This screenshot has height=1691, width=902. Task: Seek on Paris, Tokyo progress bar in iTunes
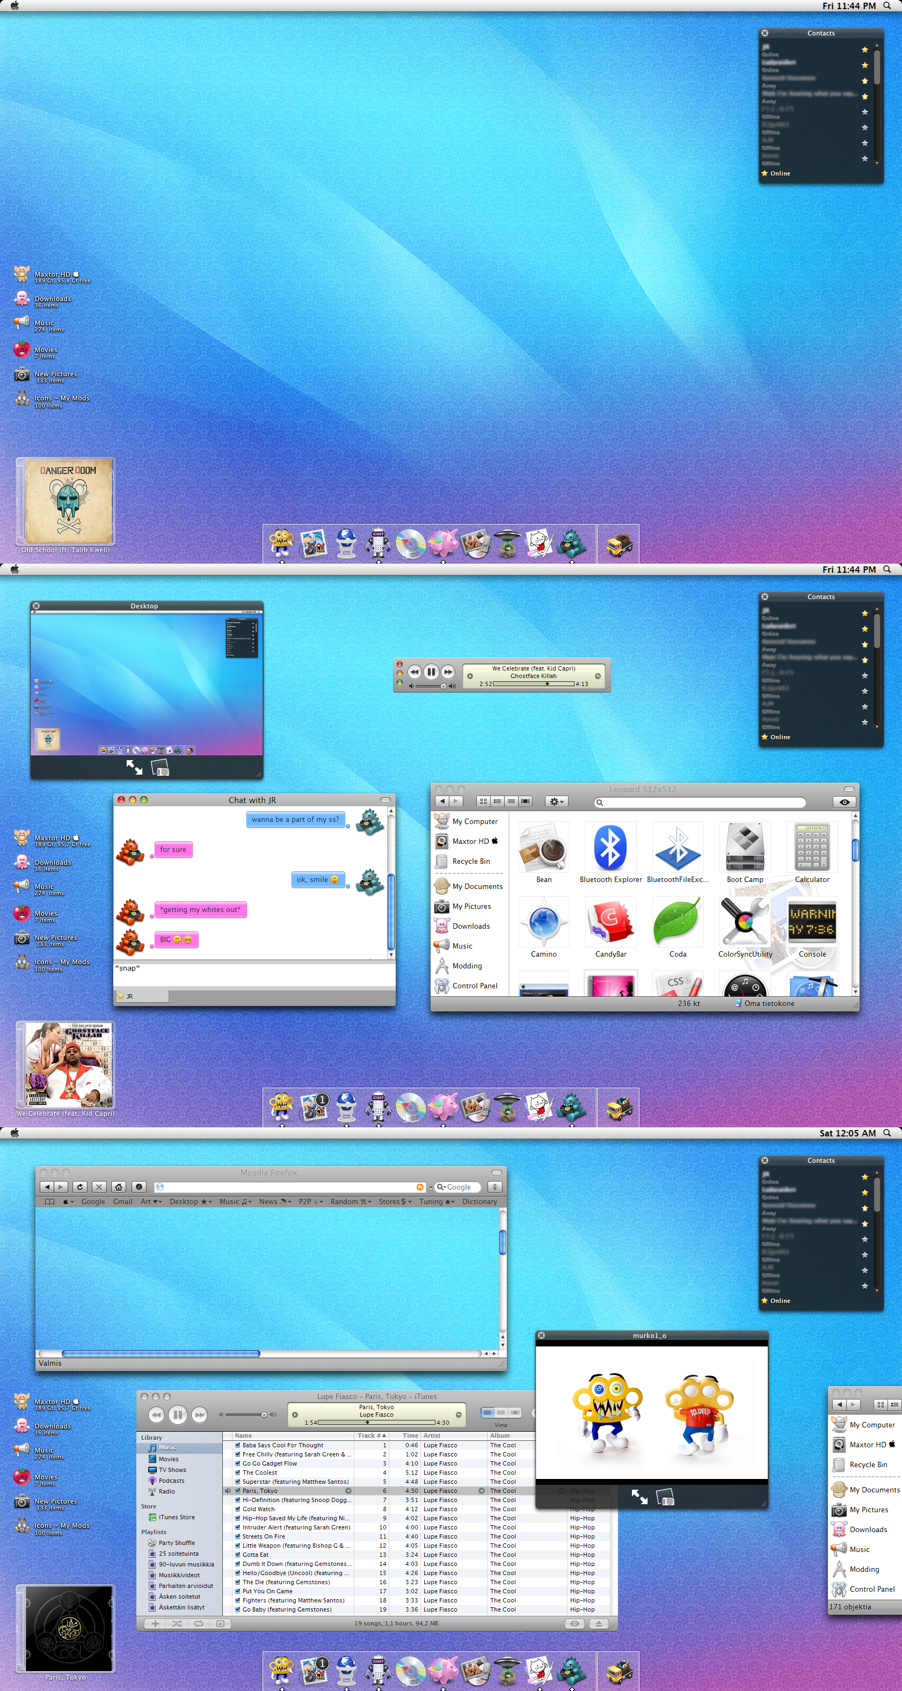(x=376, y=1423)
